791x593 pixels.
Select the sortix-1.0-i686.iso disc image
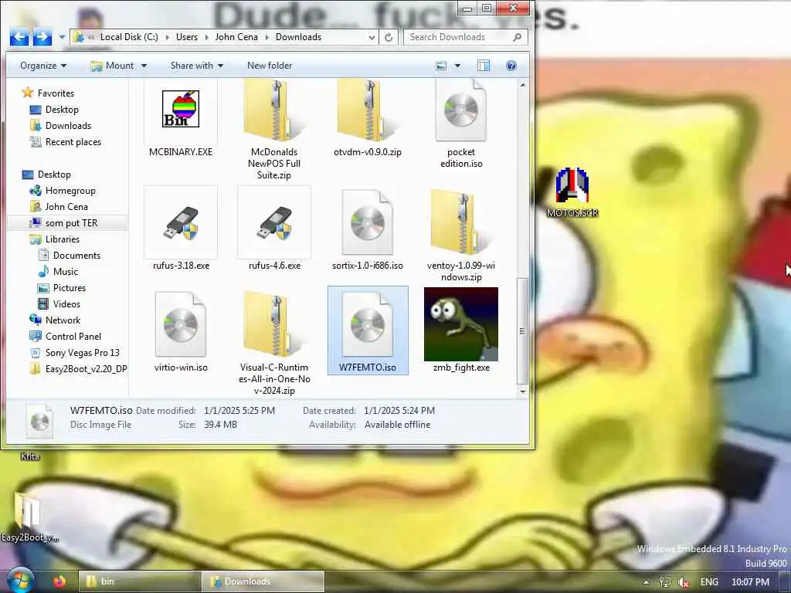point(367,222)
